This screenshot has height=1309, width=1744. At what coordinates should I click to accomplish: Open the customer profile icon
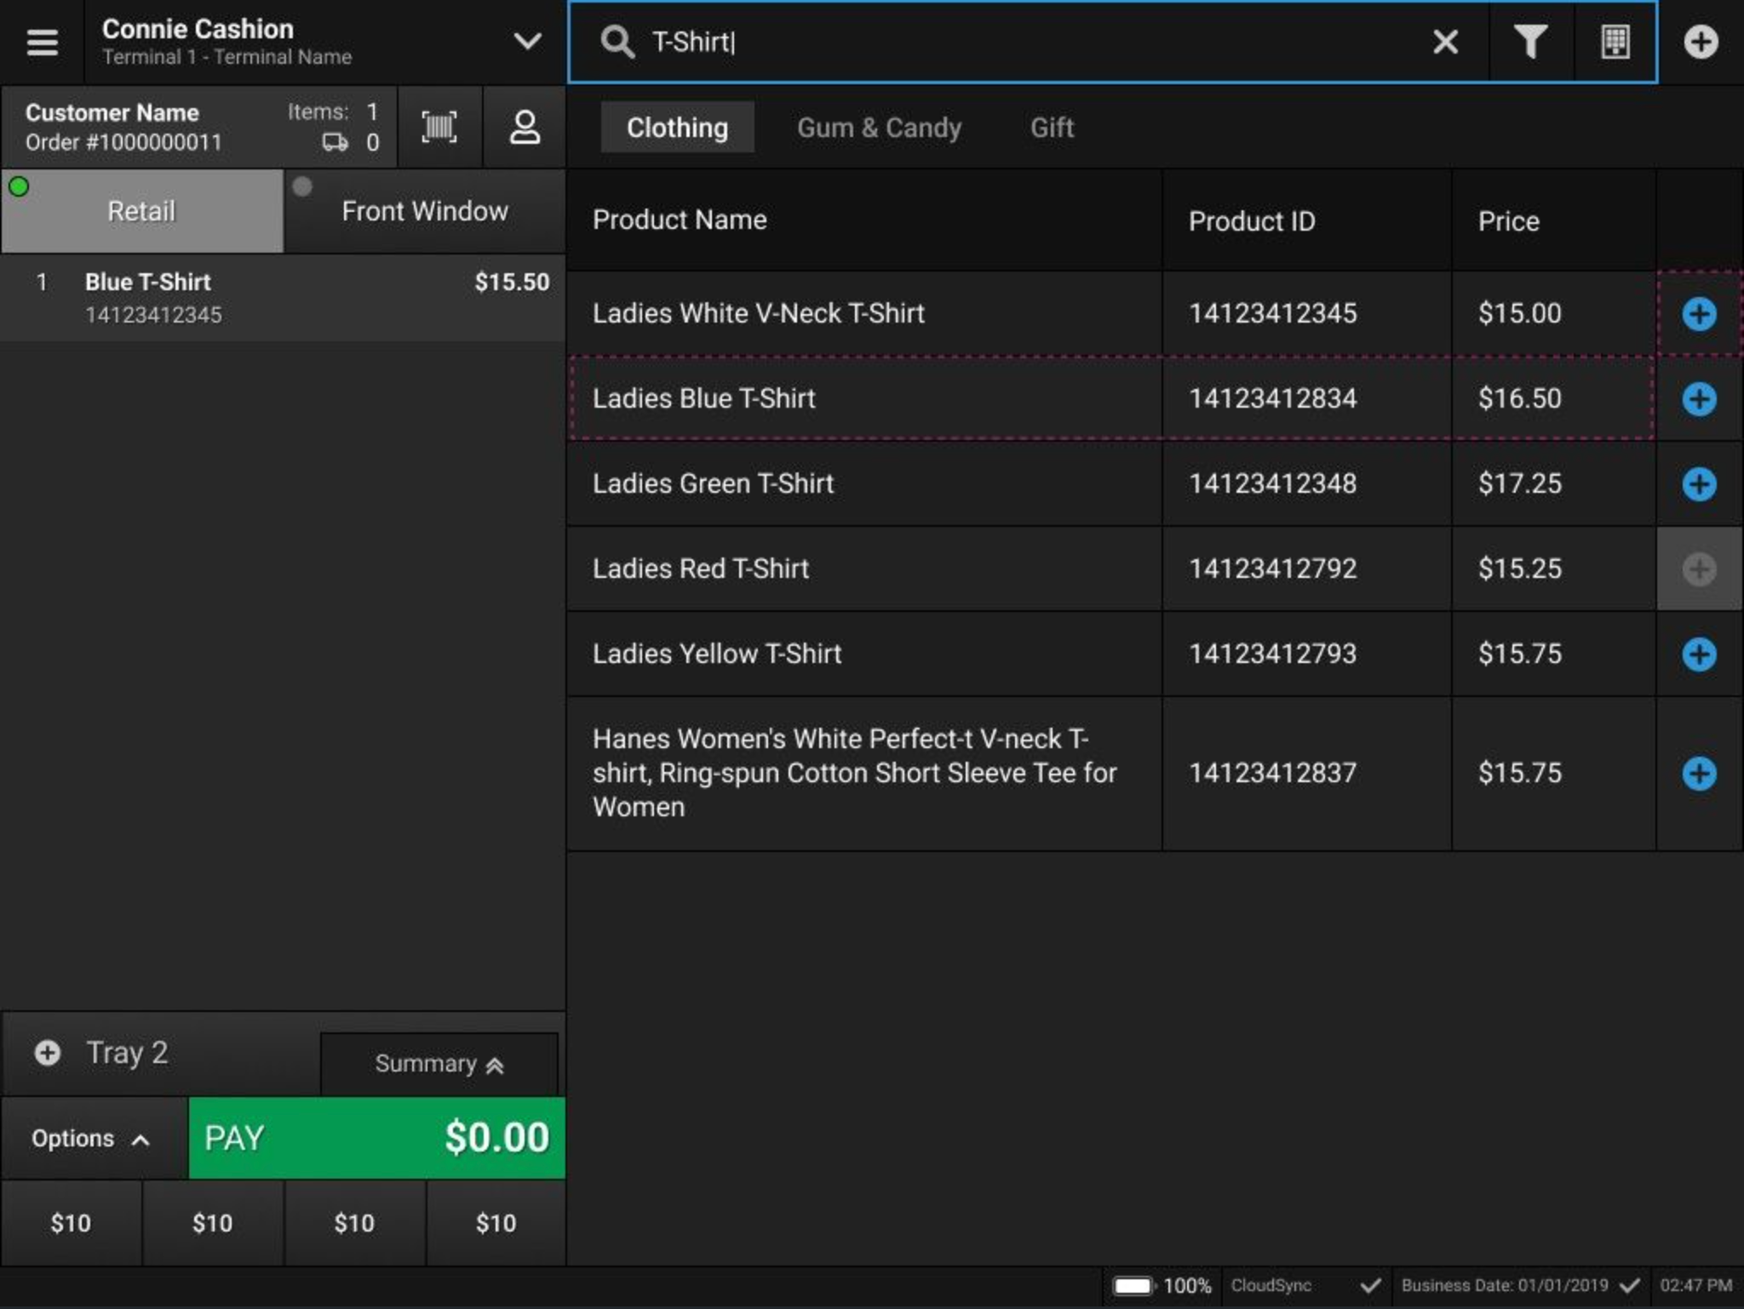coord(525,126)
